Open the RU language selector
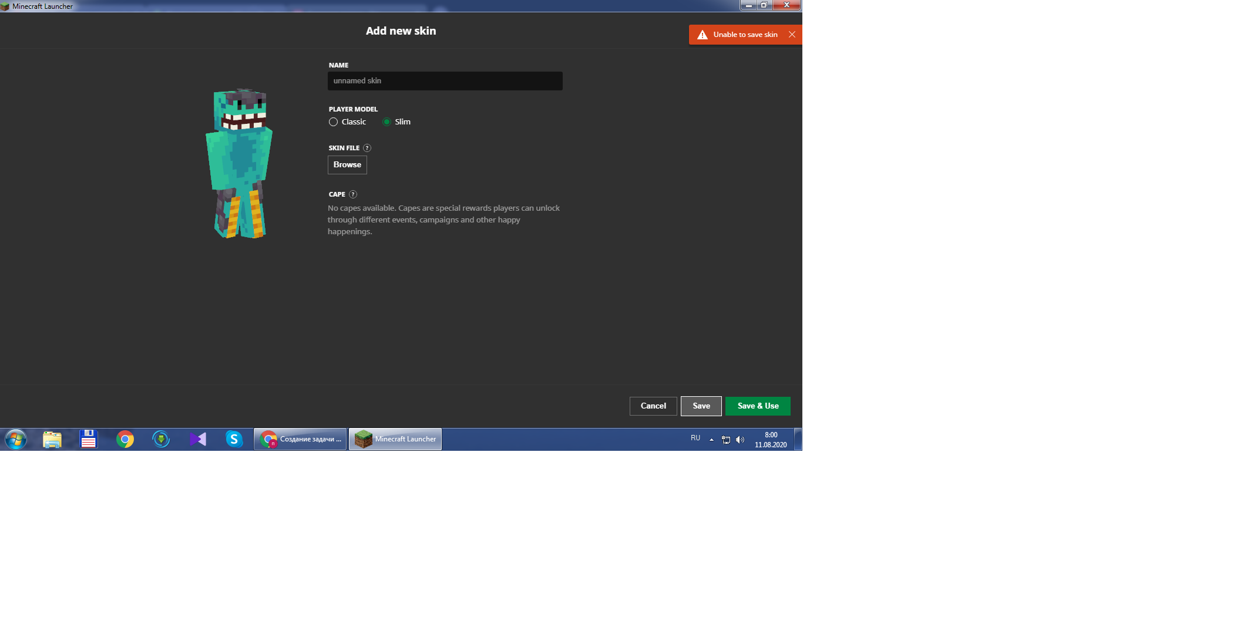The width and height of the screenshot is (1257, 641). coord(695,438)
